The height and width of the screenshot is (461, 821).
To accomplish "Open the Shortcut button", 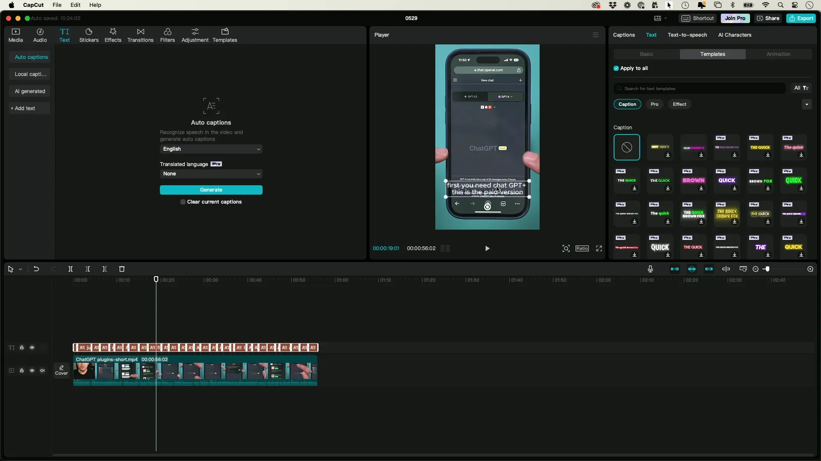I will (698, 18).
